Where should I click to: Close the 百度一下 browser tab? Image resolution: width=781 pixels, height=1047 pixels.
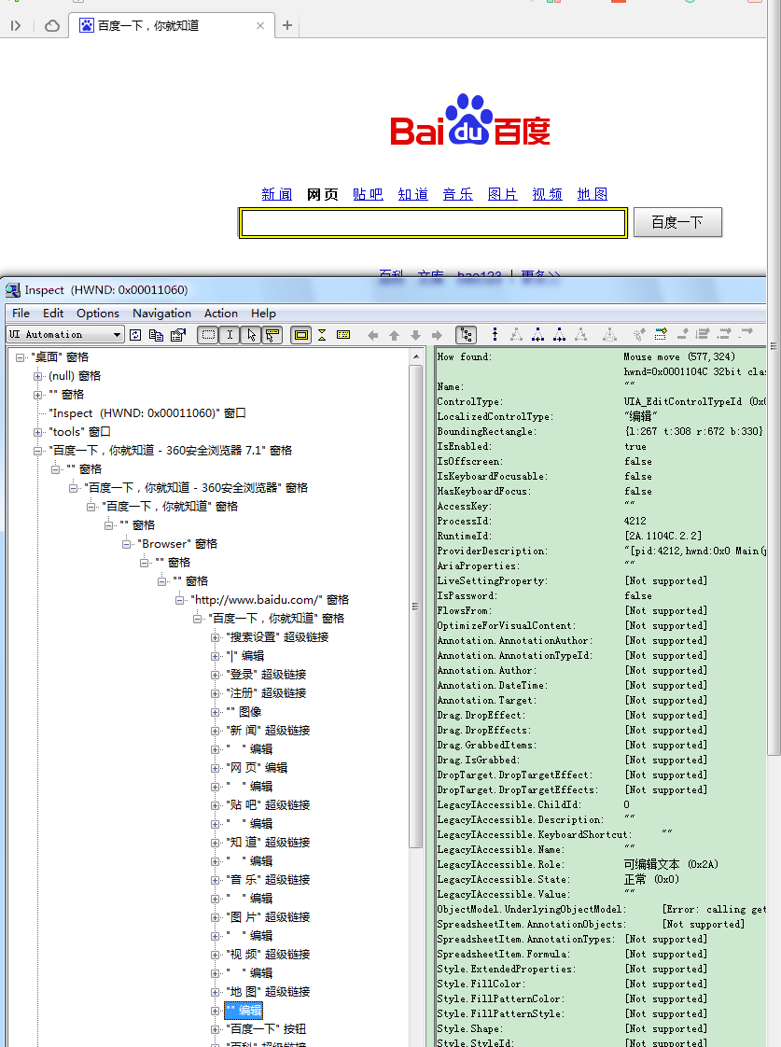pyautogui.click(x=260, y=25)
